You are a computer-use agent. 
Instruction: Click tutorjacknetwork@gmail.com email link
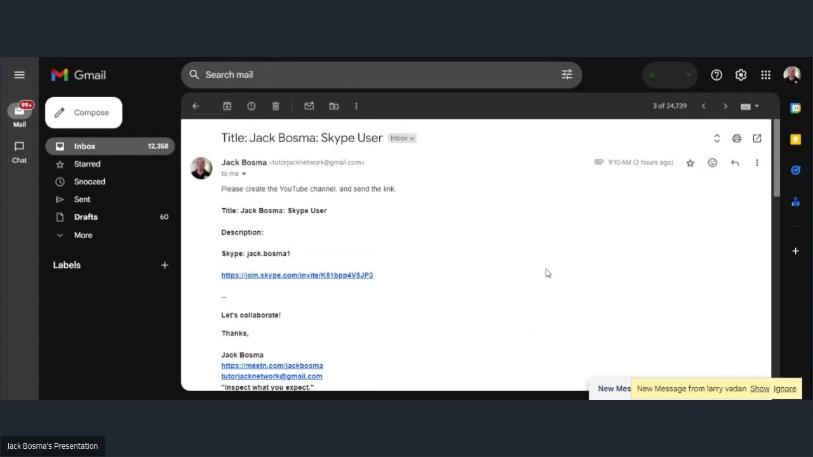pos(272,376)
